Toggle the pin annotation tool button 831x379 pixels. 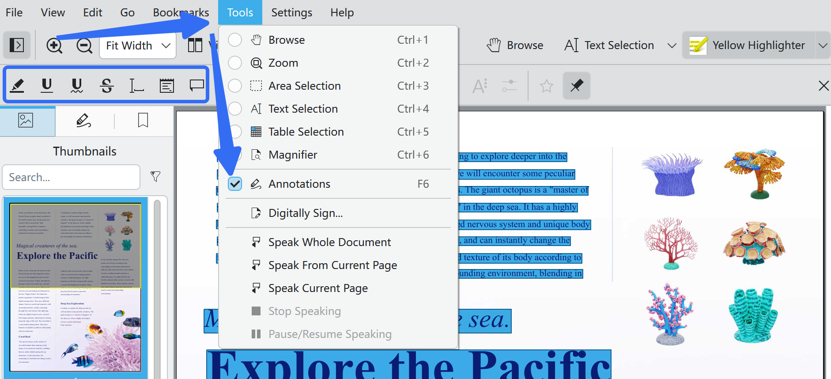577,86
